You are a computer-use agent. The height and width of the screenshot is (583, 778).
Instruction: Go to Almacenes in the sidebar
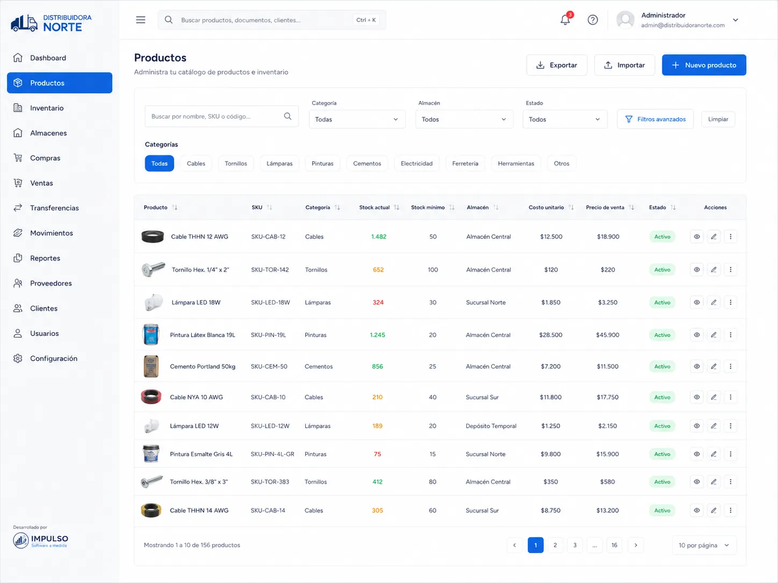[x=60, y=133]
